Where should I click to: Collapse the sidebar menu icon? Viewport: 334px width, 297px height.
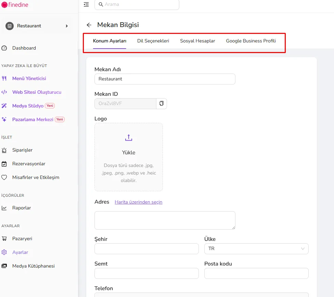coord(86,4)
